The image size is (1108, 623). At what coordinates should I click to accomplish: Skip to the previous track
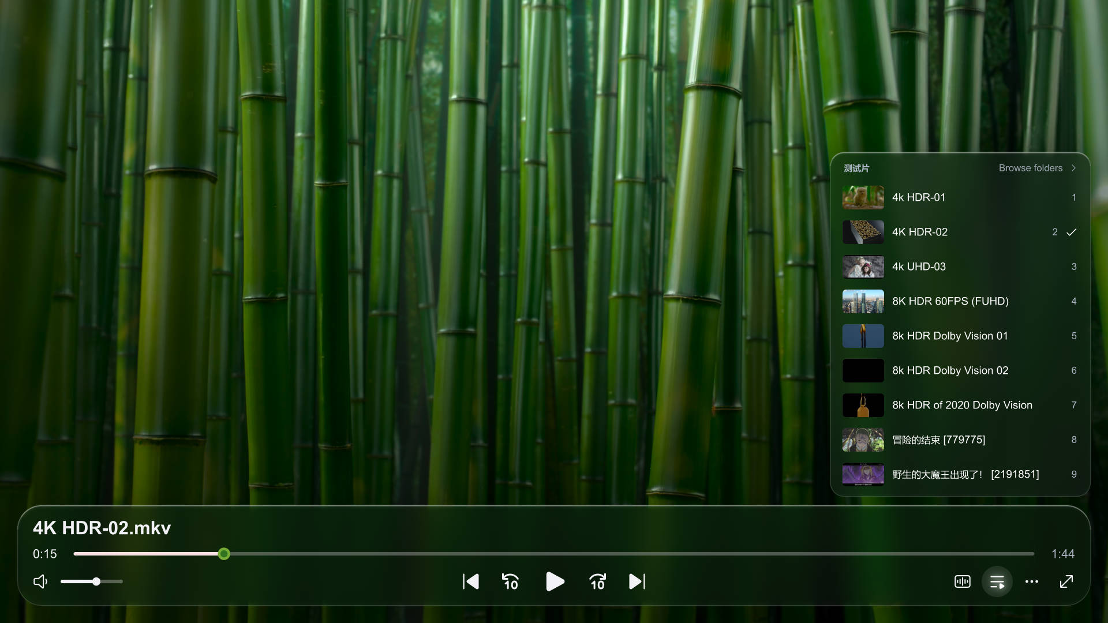point(470,581)
